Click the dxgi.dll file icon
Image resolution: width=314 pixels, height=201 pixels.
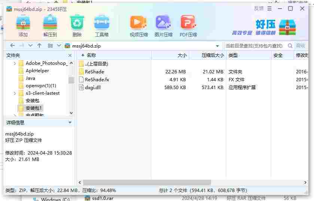point(81,87)
